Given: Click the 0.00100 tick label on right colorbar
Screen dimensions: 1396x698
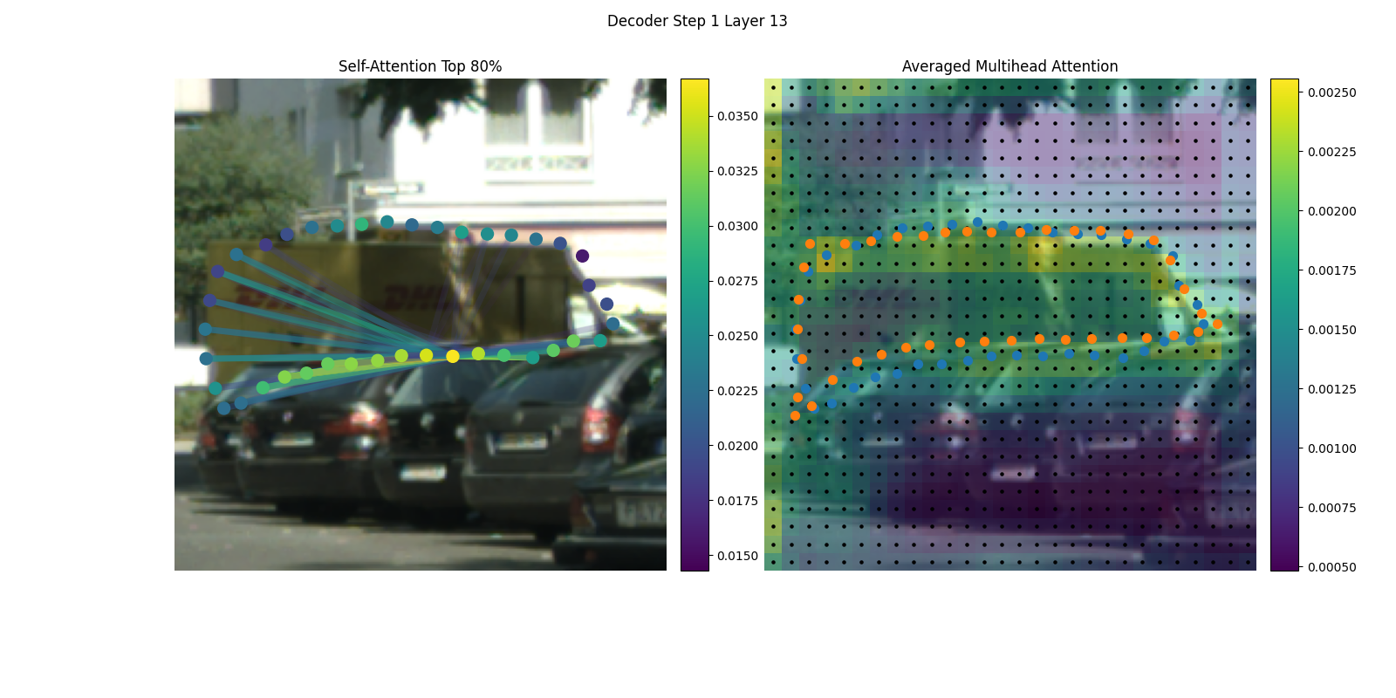Looking at the screenshot, I should [1331, 448].
